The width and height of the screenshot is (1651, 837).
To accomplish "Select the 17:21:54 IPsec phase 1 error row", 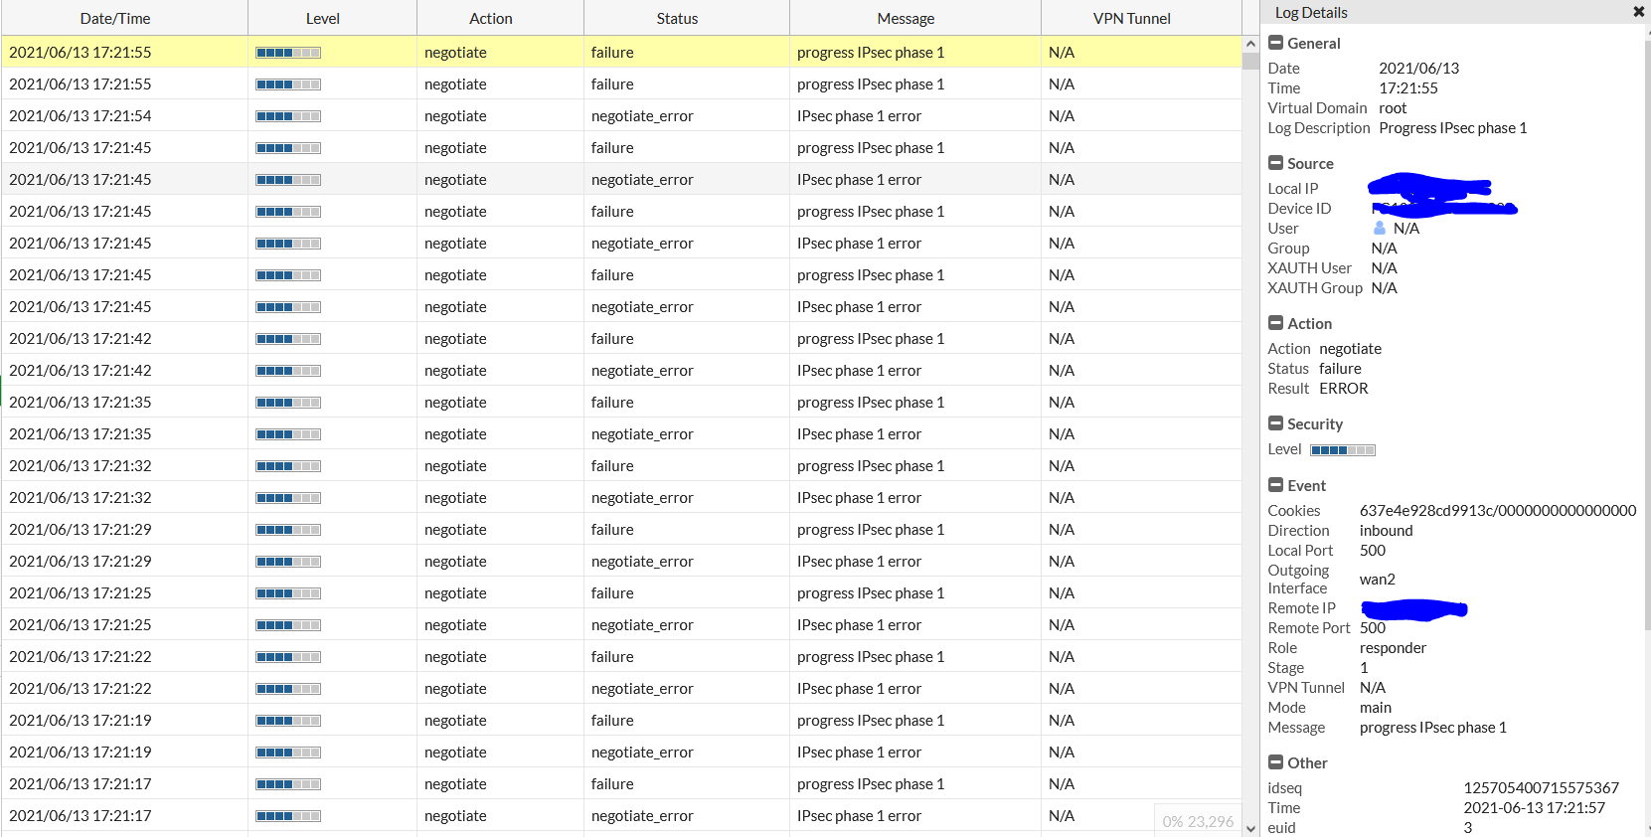I will (596, 116).
